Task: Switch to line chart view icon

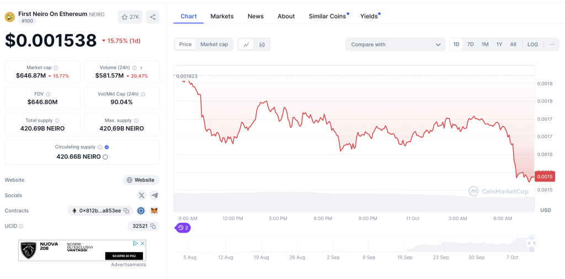Action: [x=247, y=44]
